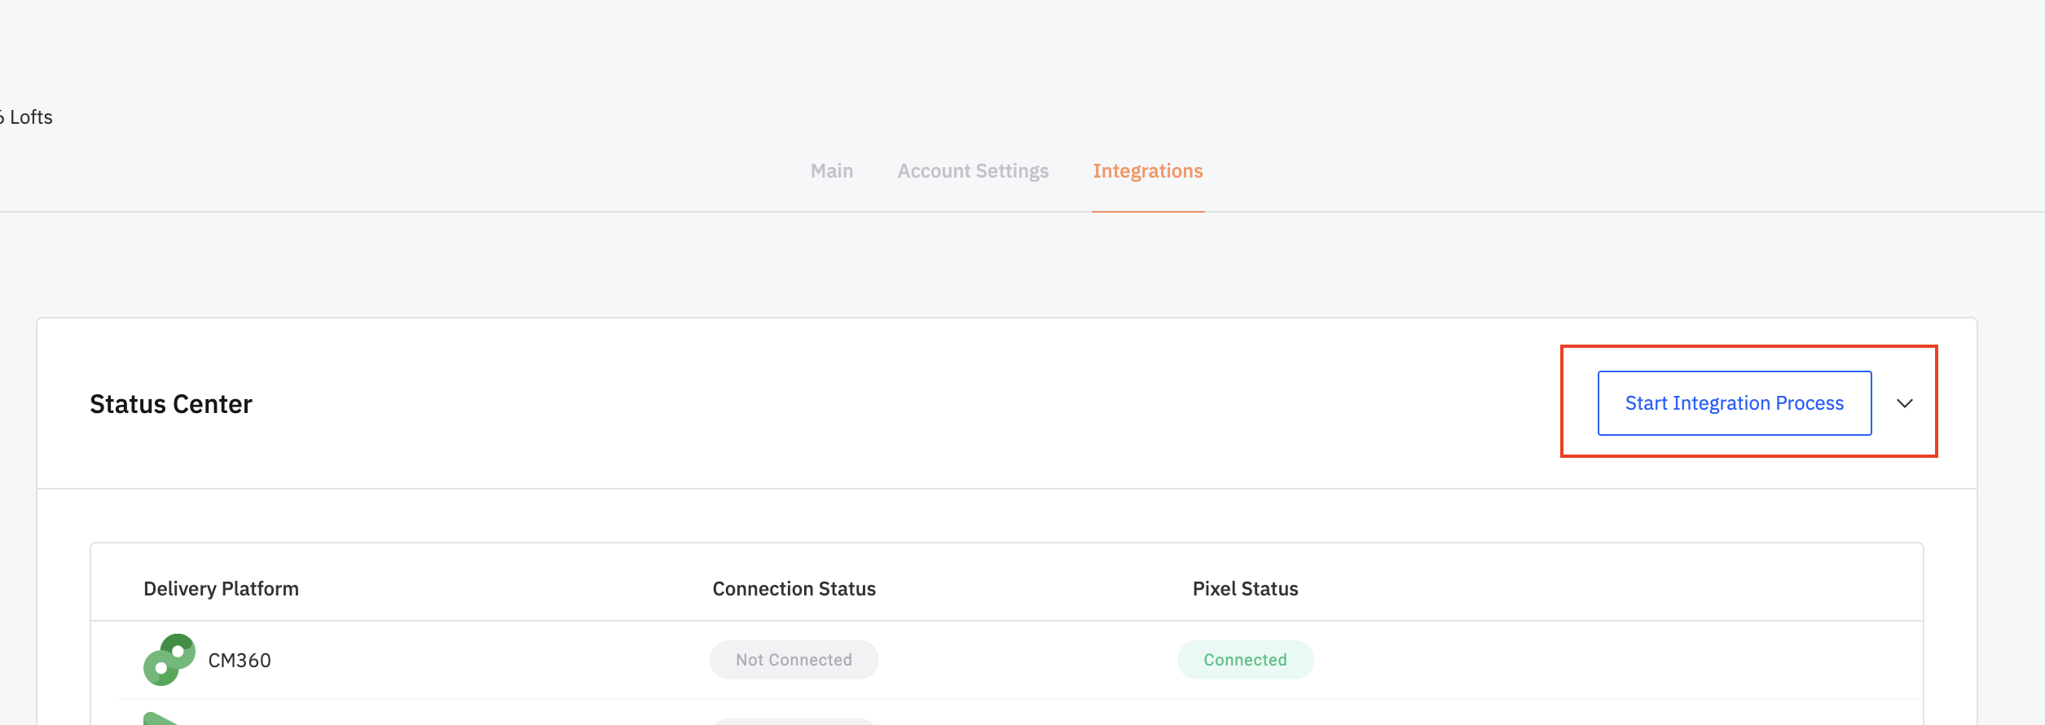Screen dimensions: 2045x725
Task: Select the Integrations tab
Action: tap(1147, 171)
